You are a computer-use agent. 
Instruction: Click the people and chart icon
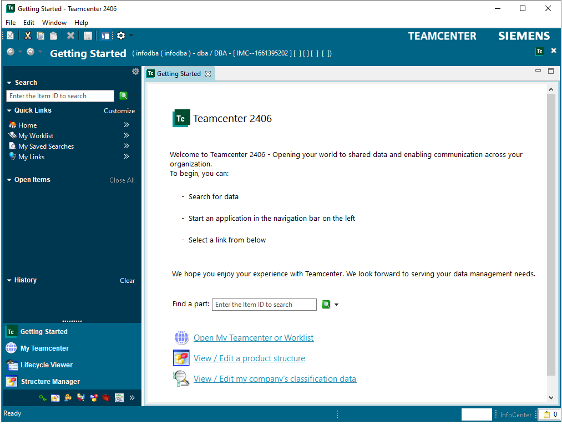pos(80,398)
